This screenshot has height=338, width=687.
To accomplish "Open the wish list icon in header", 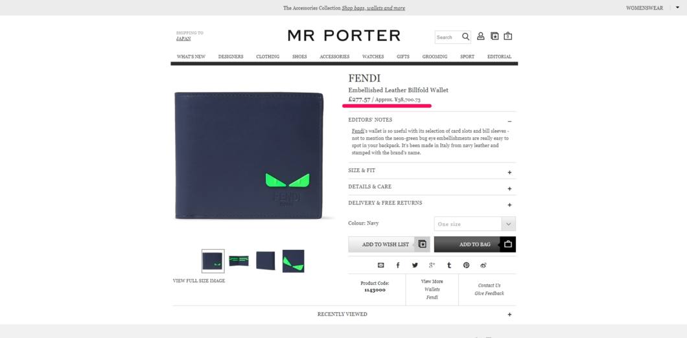I will click(495, 36).
